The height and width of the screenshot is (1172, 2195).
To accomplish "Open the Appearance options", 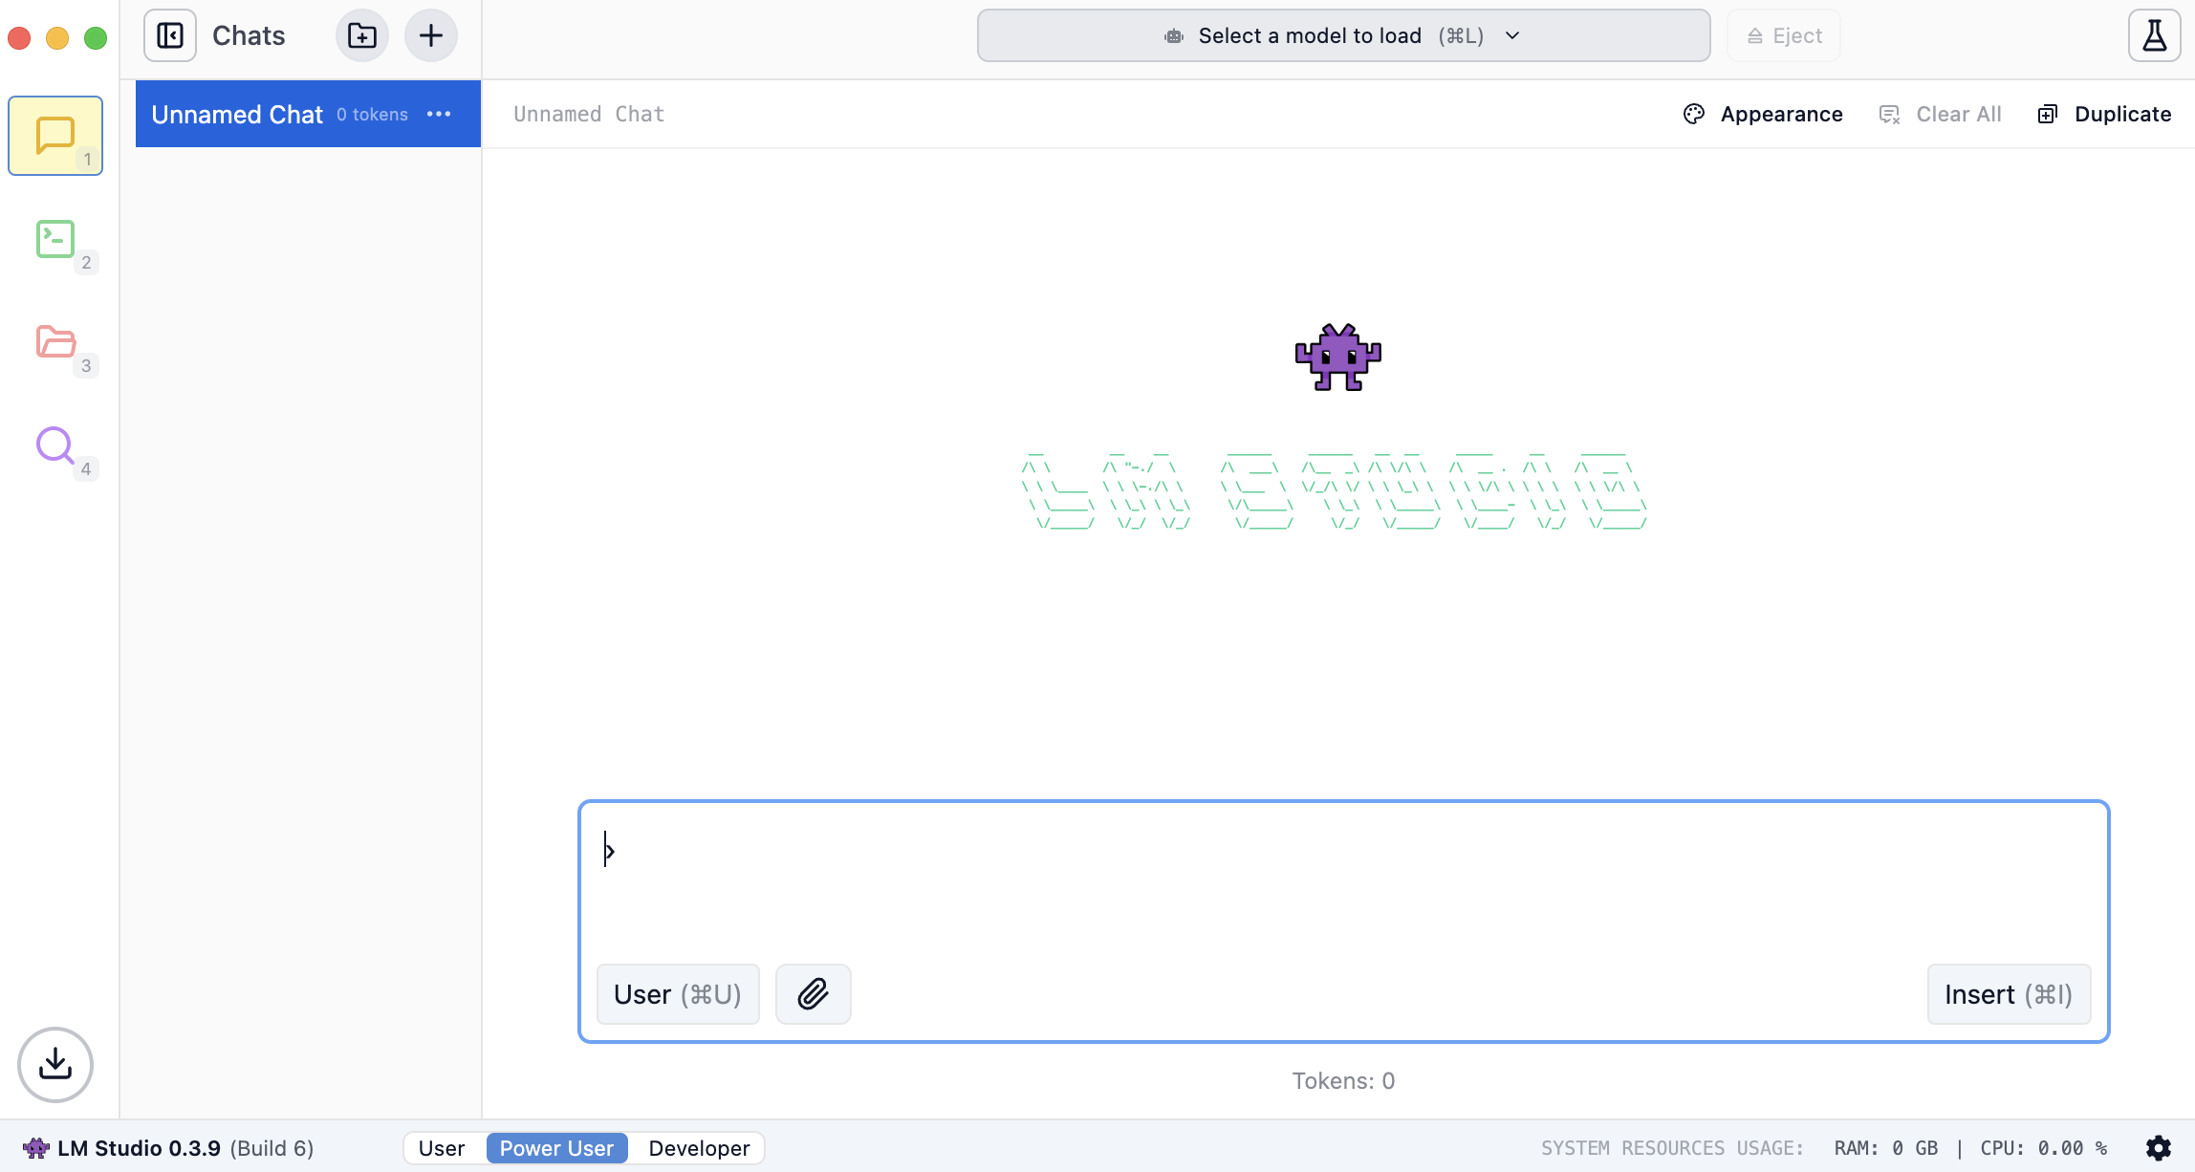I will [1763, 114].
